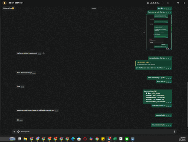Open the sent screenshot image

(159, 32)
